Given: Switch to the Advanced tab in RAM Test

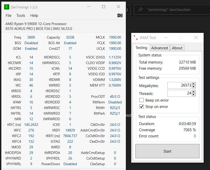Looking at the screenshot, I should pyautogui.click(x=160, y=48).
